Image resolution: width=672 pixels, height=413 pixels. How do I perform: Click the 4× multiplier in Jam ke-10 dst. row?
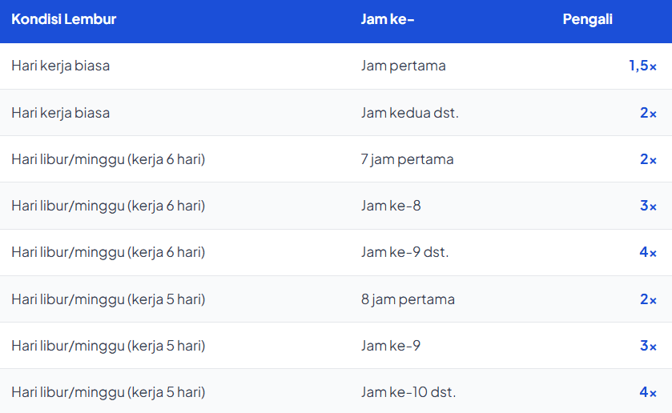648,392
